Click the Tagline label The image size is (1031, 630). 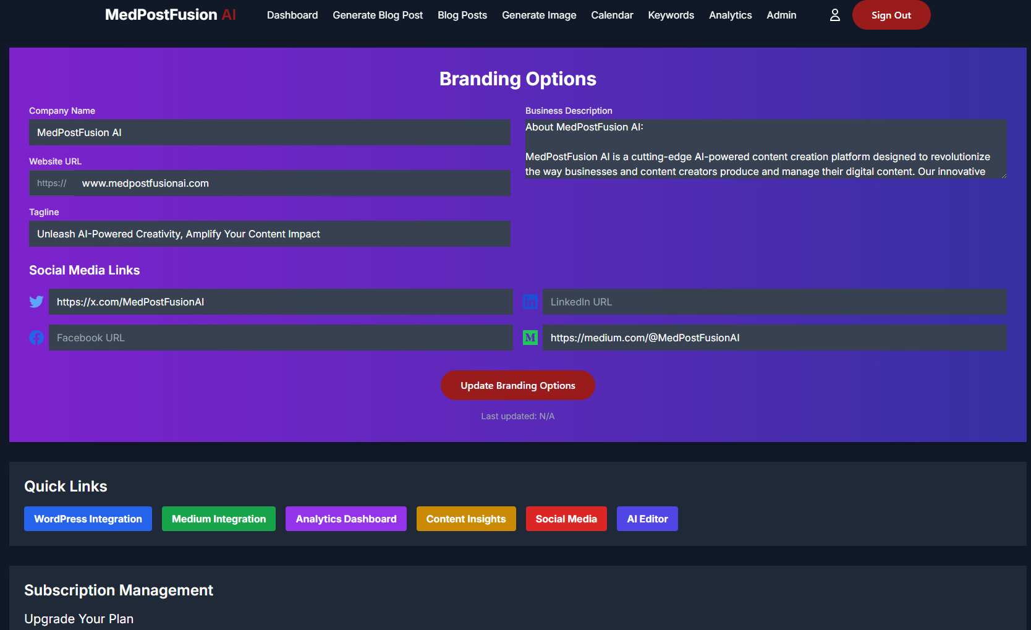click(44, 212)
